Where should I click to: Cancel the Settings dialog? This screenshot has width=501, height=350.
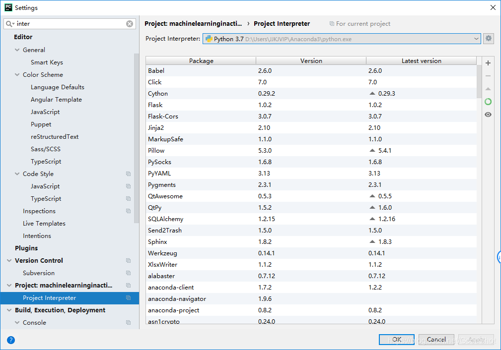click(436, 340)
